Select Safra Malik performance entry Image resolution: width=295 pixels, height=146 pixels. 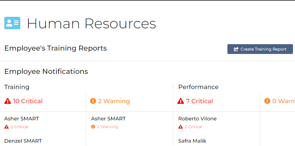[192, 141]
